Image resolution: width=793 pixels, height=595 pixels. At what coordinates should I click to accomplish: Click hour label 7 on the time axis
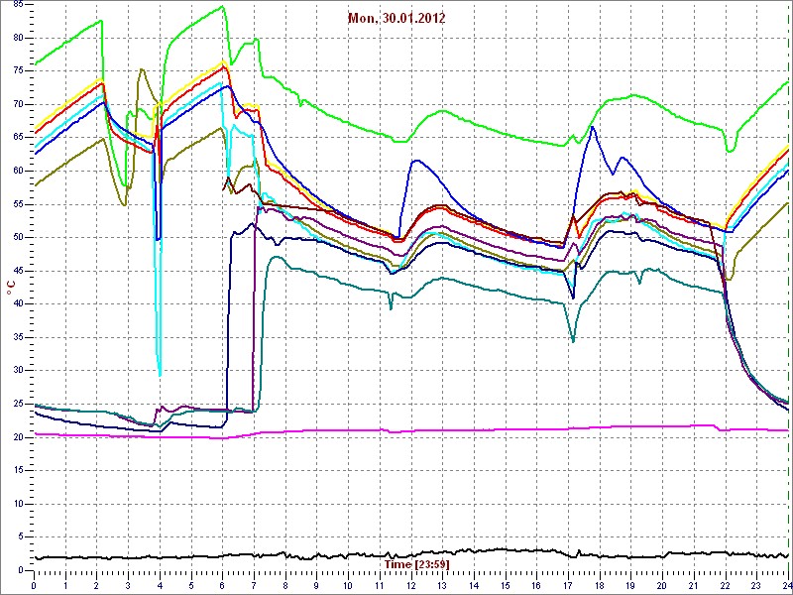click(254, 585)
